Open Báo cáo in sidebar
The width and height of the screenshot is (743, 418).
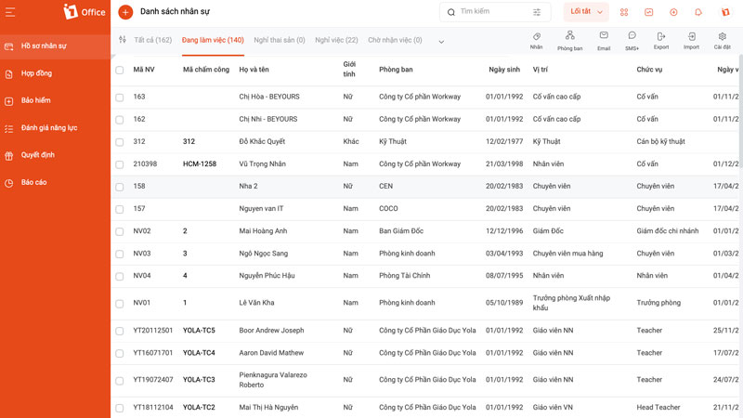tap(55, 182)
